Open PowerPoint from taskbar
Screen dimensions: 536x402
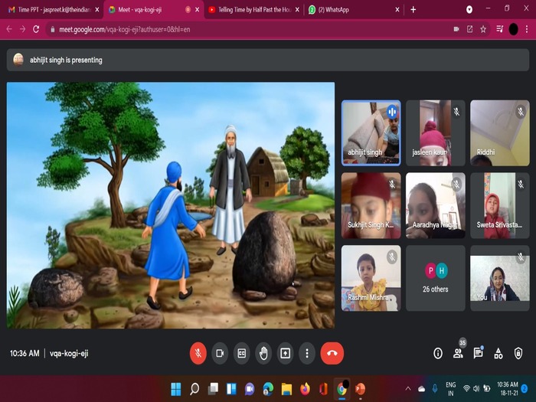pyautogui.click(x=361, y=389)
